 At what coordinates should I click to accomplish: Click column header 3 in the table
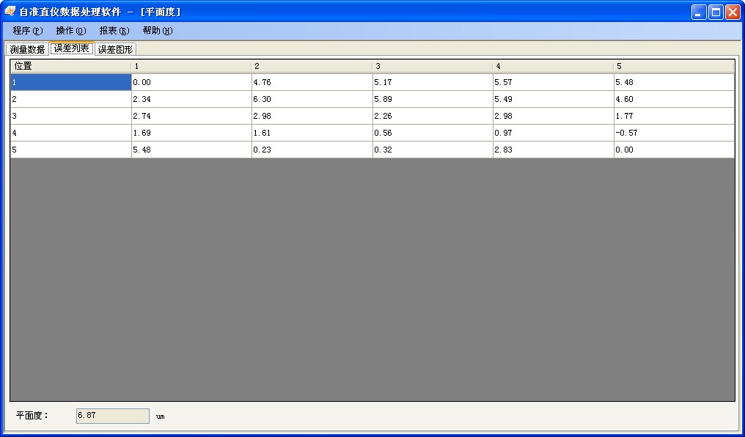point(433,67)
